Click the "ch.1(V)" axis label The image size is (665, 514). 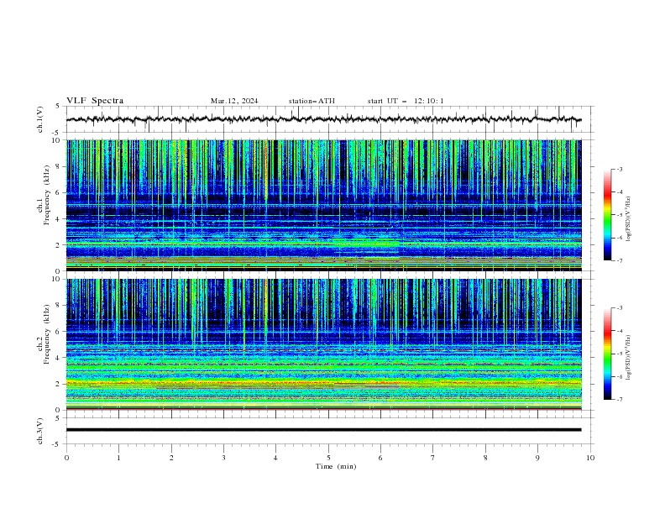click(40, 119)
